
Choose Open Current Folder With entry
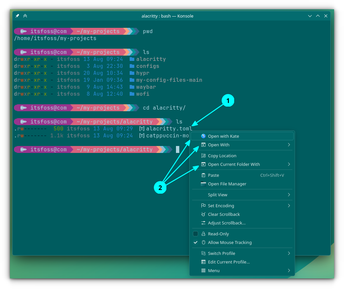(234, 164)
